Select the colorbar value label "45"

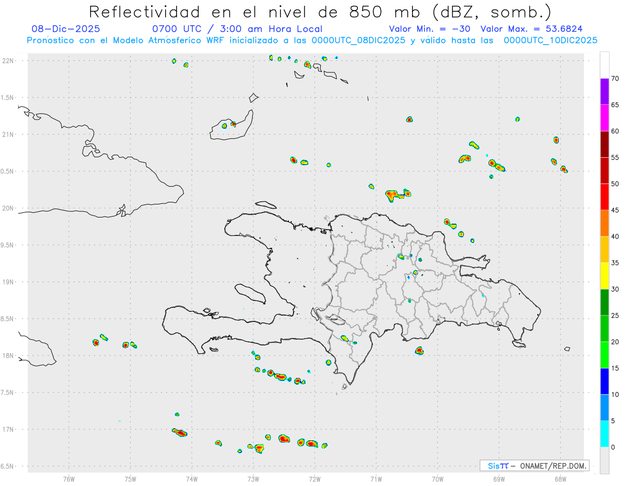[x=615, y=210]
